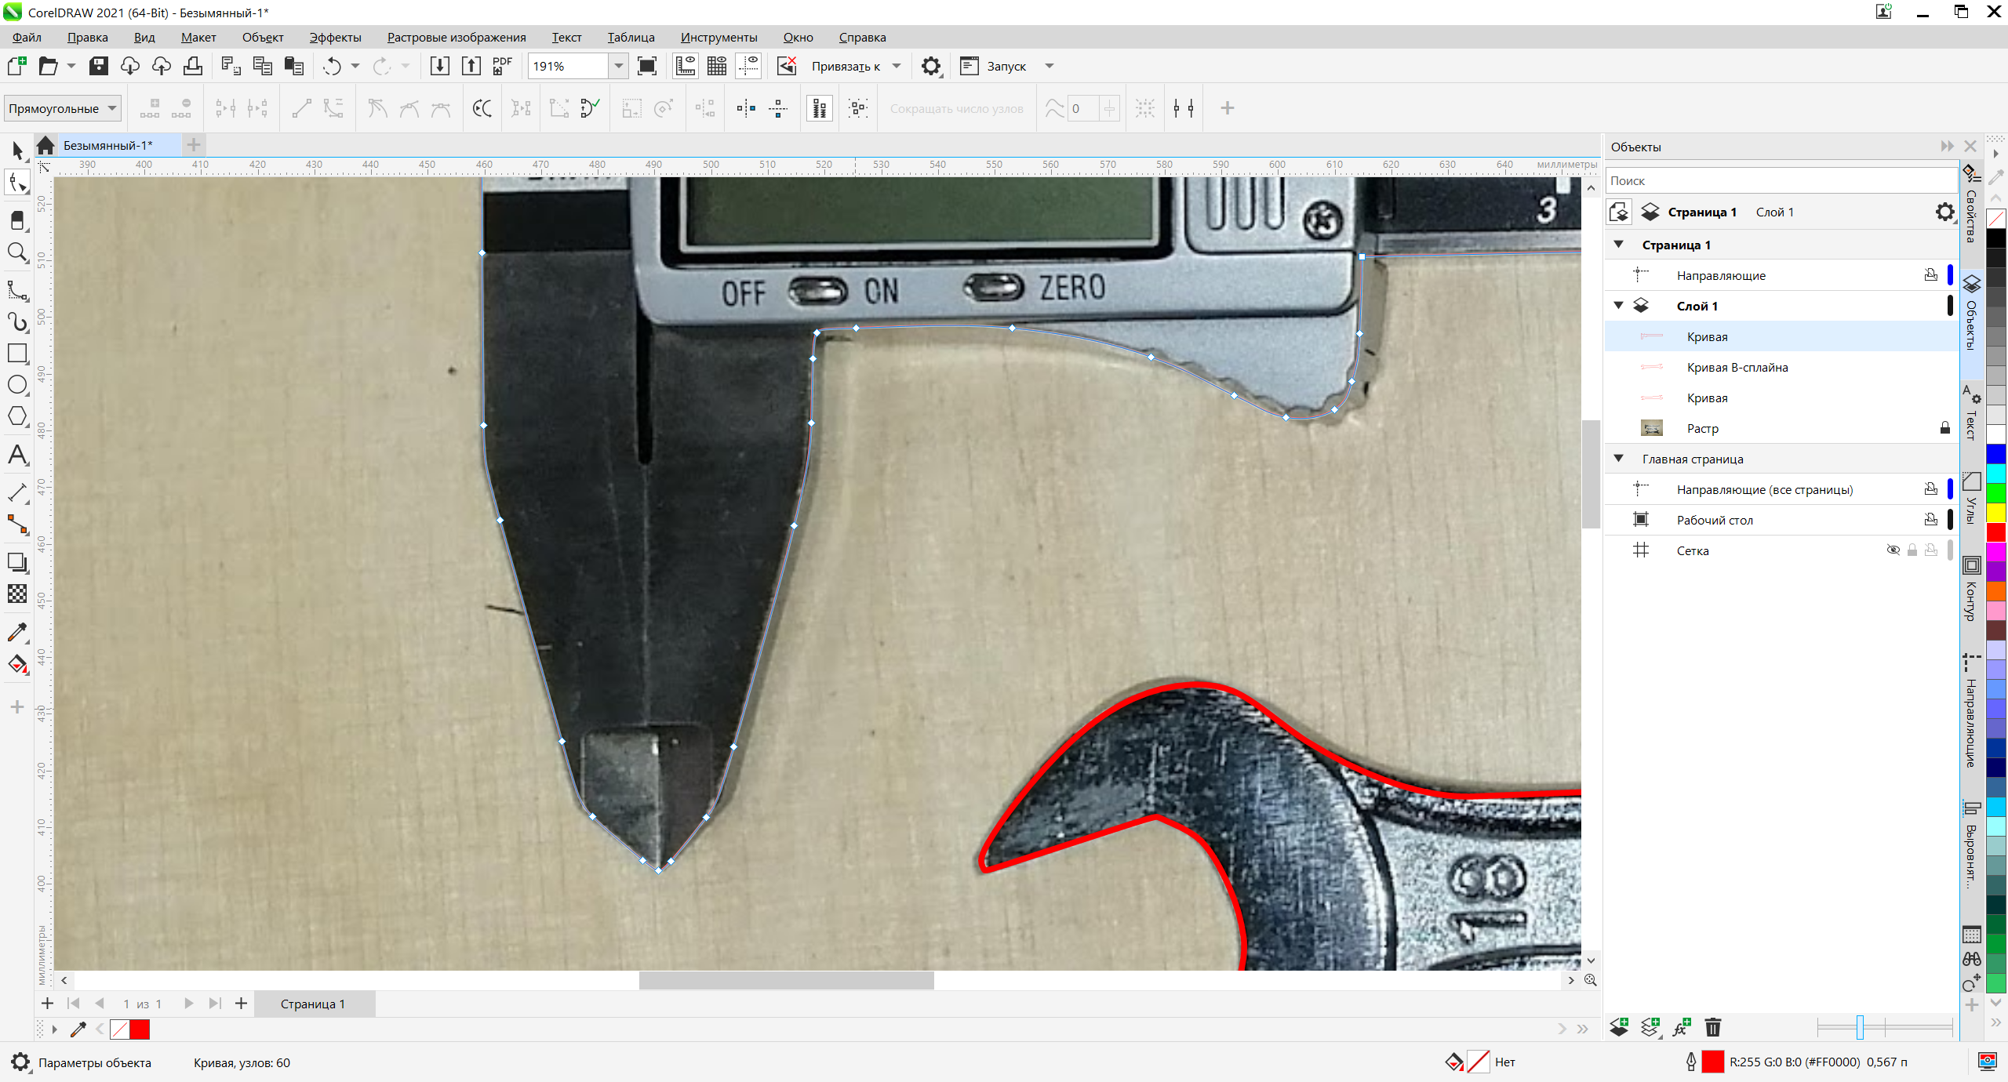Click the Export button in toolbar
This screenshot has width=2008, height=1082.
471,67
